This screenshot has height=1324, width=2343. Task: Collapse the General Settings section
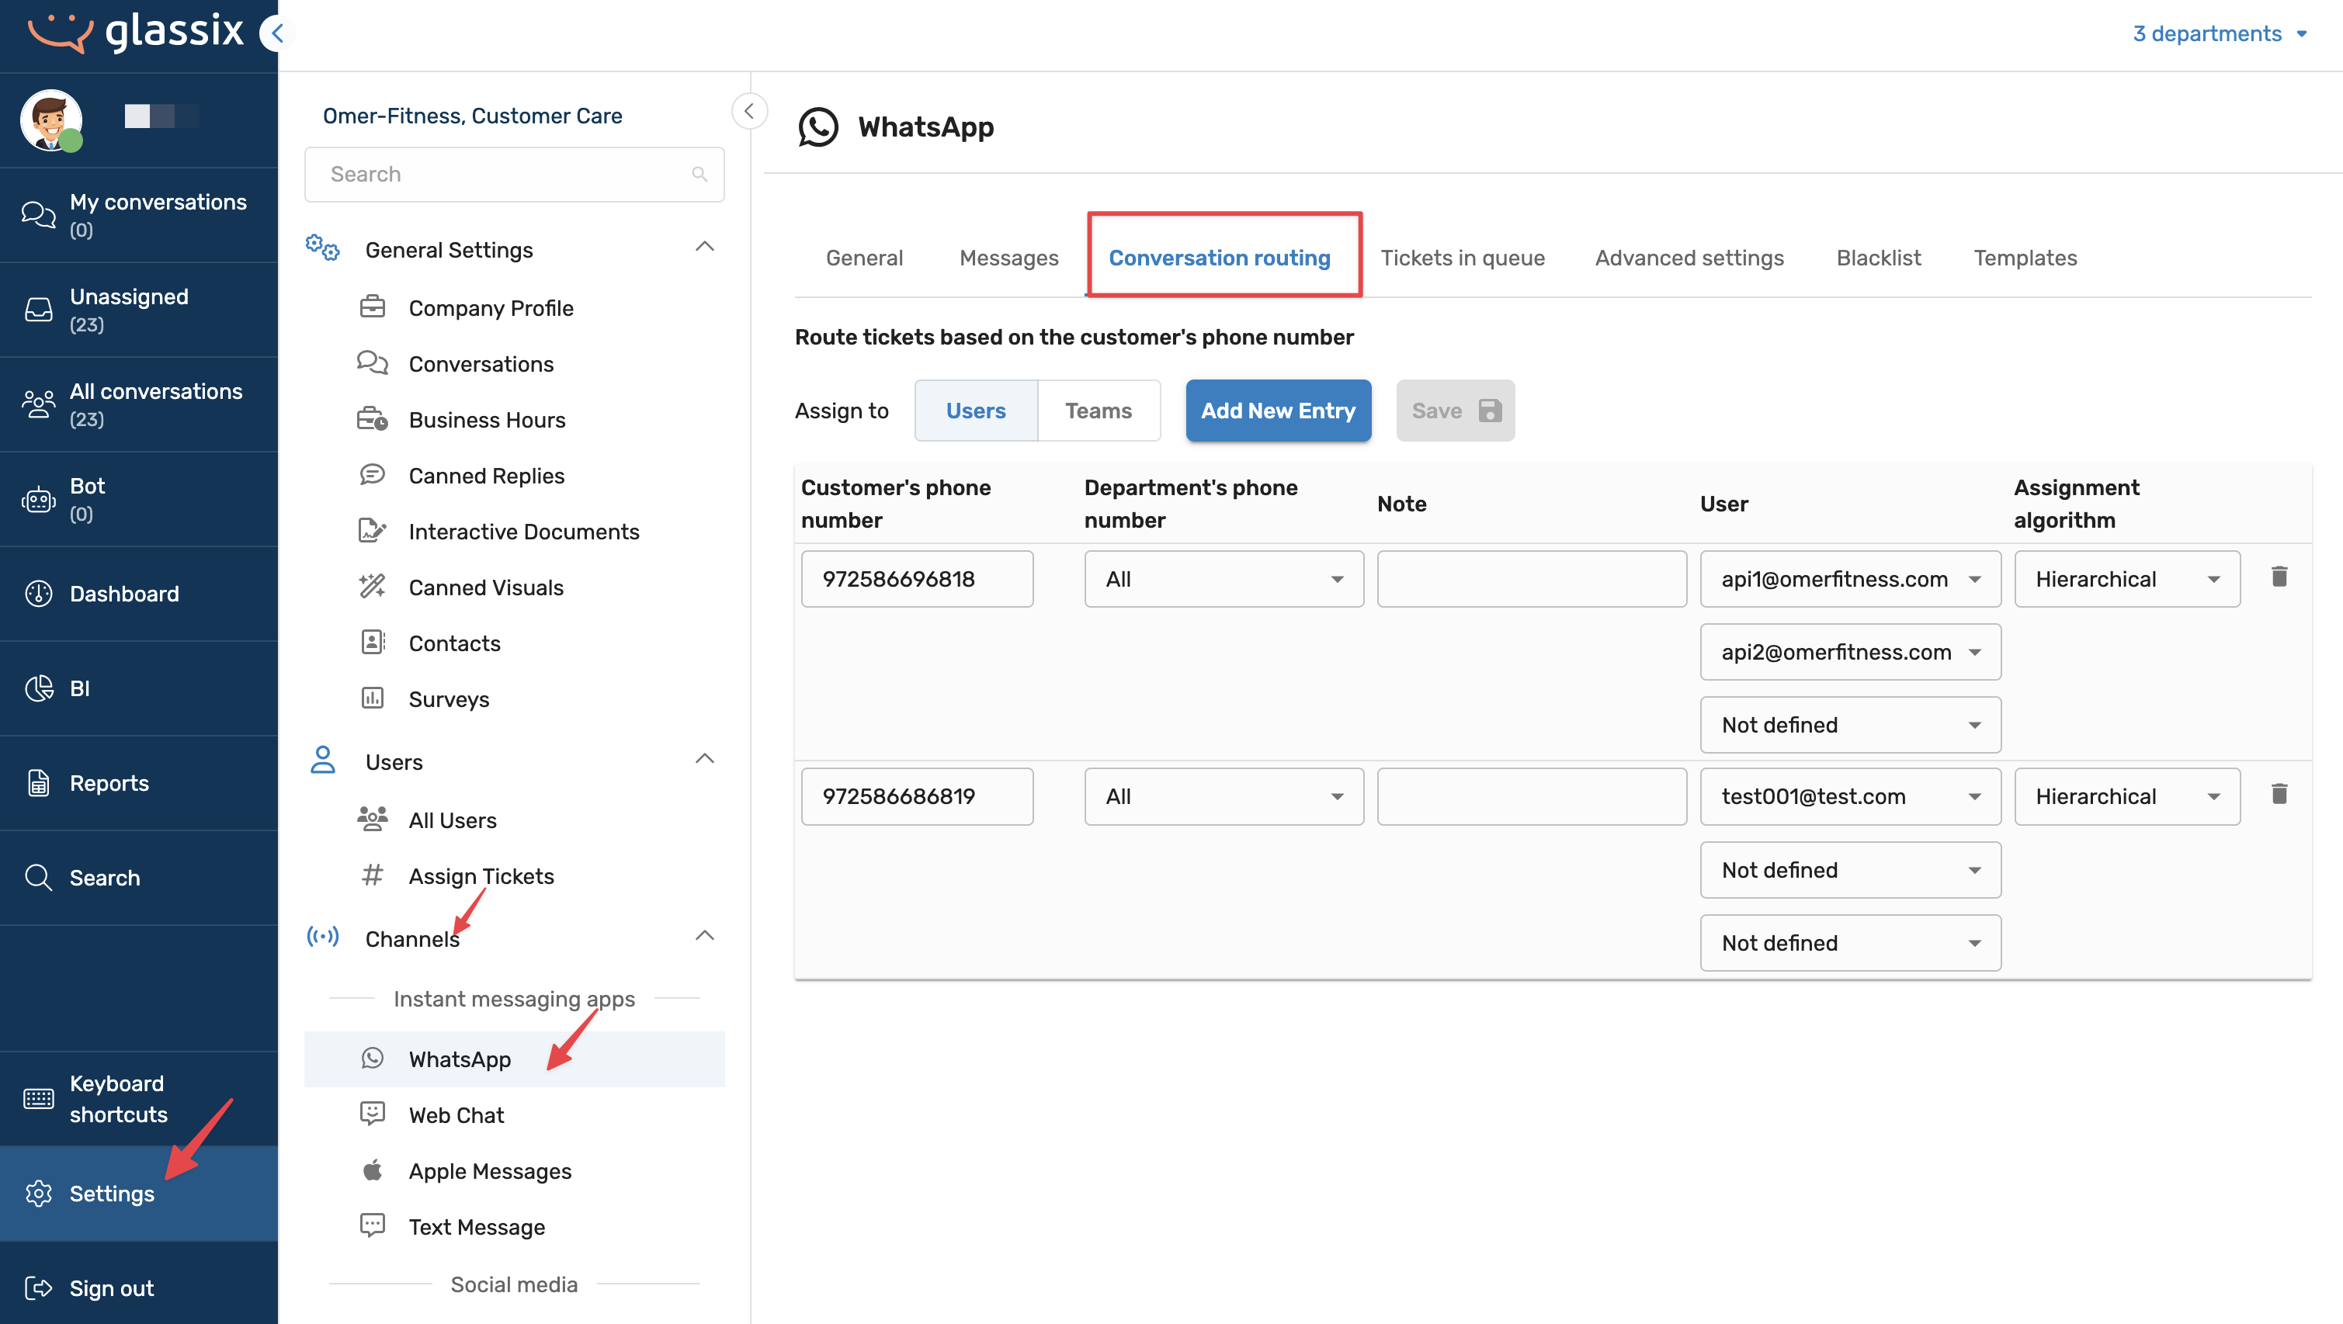tap(704, 248)
